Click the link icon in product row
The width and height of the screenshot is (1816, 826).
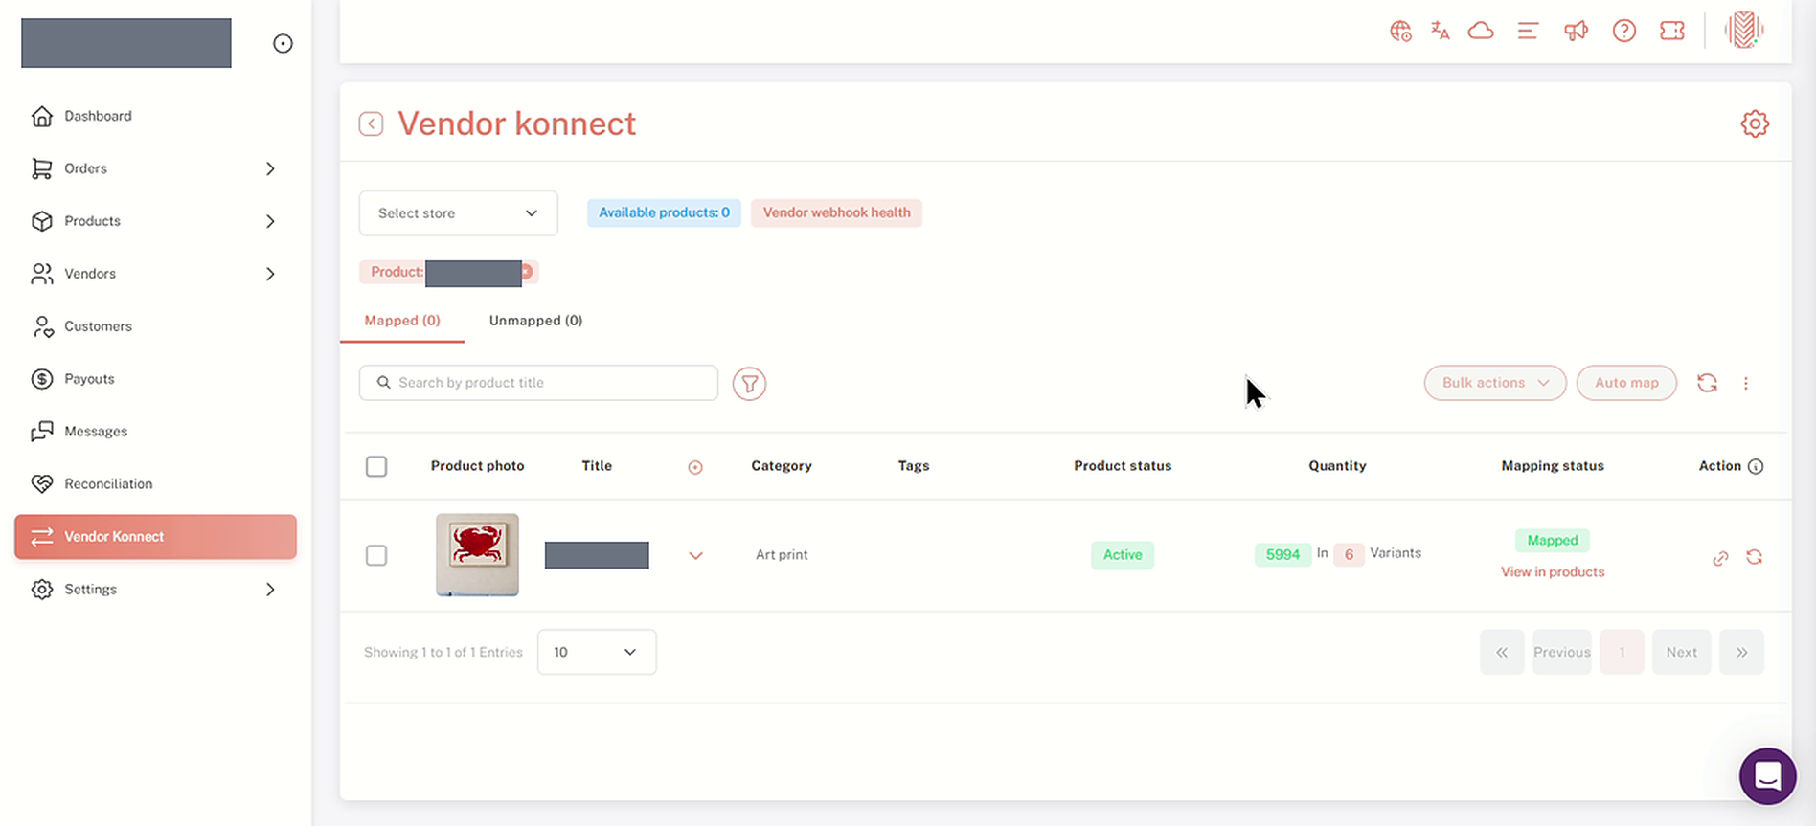[1720, 558]
